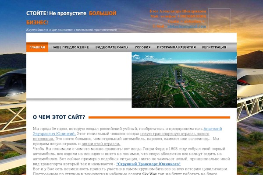Click the Skype contact line in header
Viewport: 263px width, 175px height.
[186, 21]
